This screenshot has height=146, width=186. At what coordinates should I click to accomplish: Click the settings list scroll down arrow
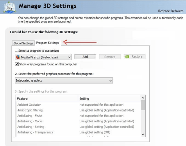point(143,134)
